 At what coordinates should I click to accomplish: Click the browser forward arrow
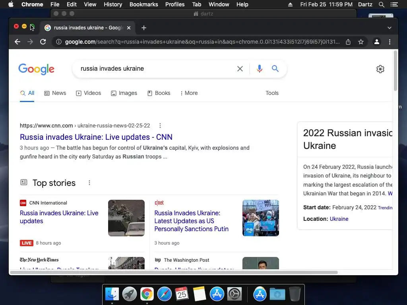tap(30, 42)
